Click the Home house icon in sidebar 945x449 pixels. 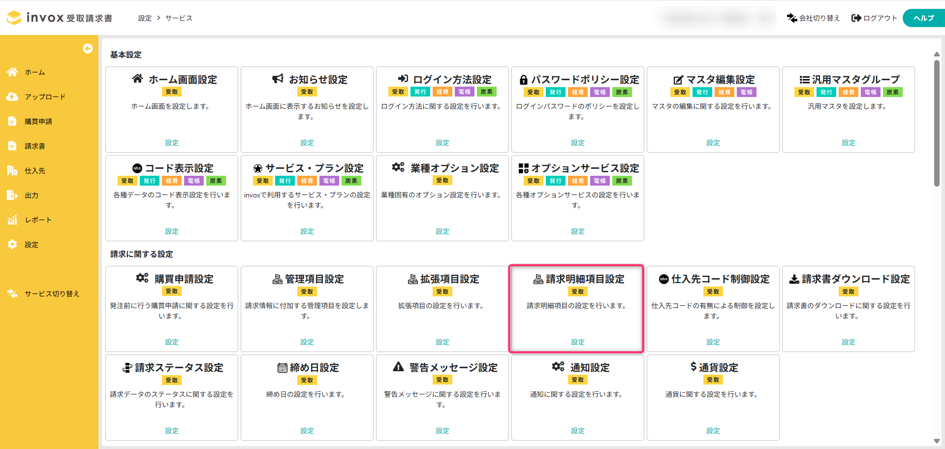tap(12, 72)
